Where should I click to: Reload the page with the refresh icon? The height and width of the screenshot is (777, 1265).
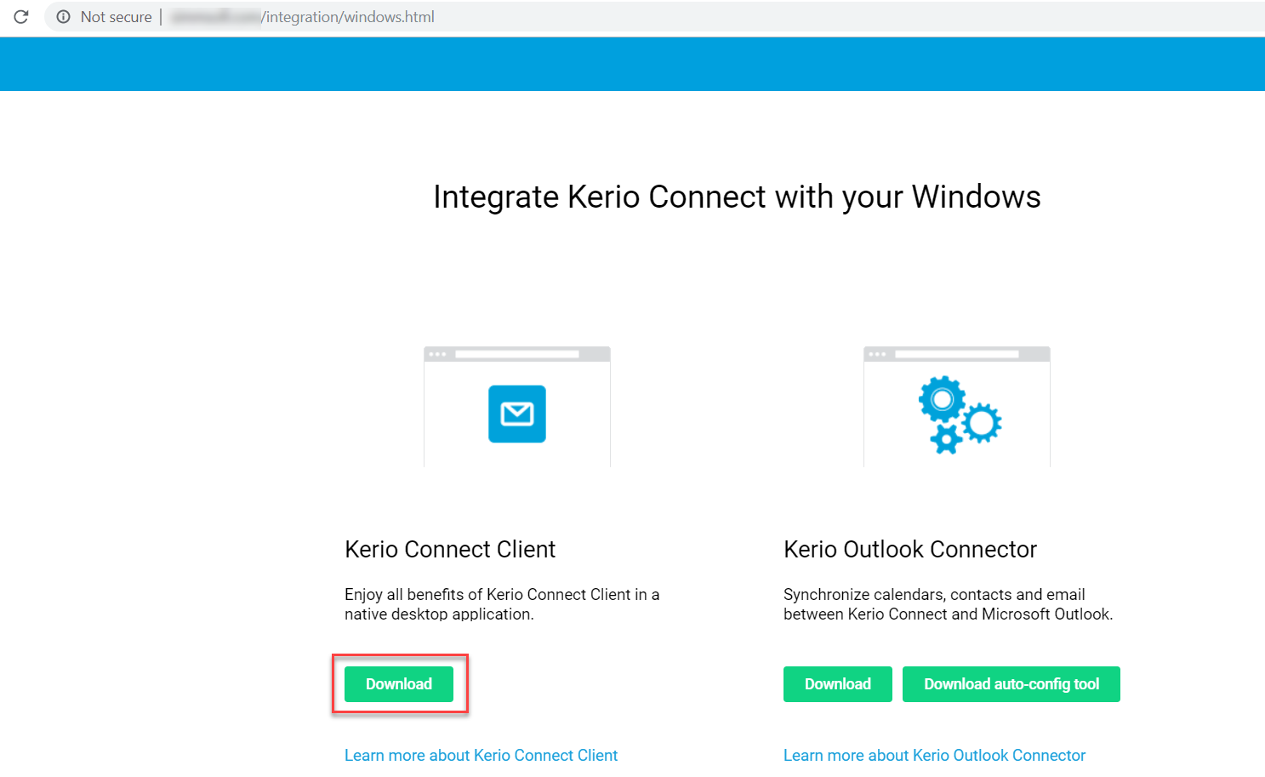click(21, 17)
